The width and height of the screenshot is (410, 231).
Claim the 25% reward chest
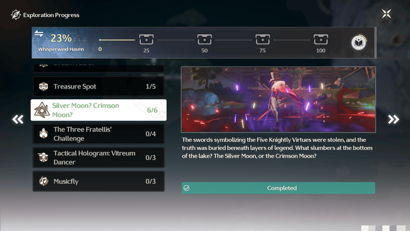[x=146, y=39]
